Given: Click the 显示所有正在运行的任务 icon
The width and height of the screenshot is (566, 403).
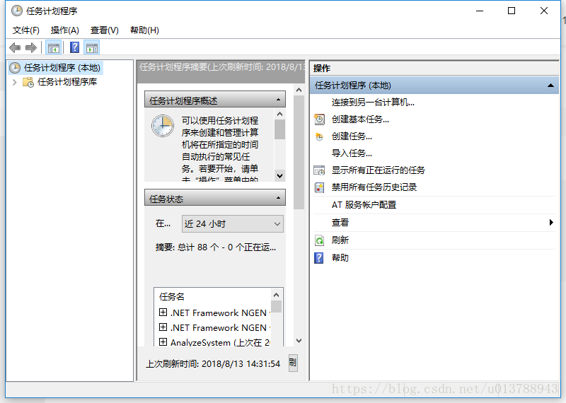Looking at the screenshot, I should click(x=319, y=170).
